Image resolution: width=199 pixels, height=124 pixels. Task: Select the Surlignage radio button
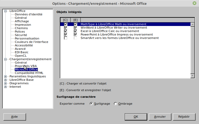(91, 104)
